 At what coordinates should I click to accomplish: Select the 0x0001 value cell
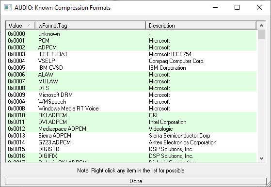click(x=16, y=41)
